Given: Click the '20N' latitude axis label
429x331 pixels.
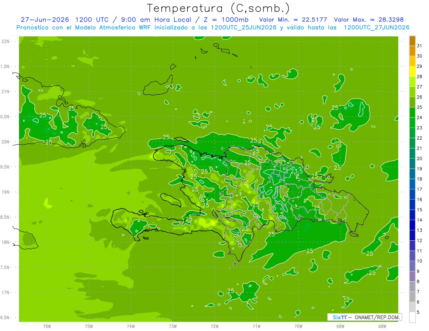Looking at the screenshot, I should coord(5,142).
